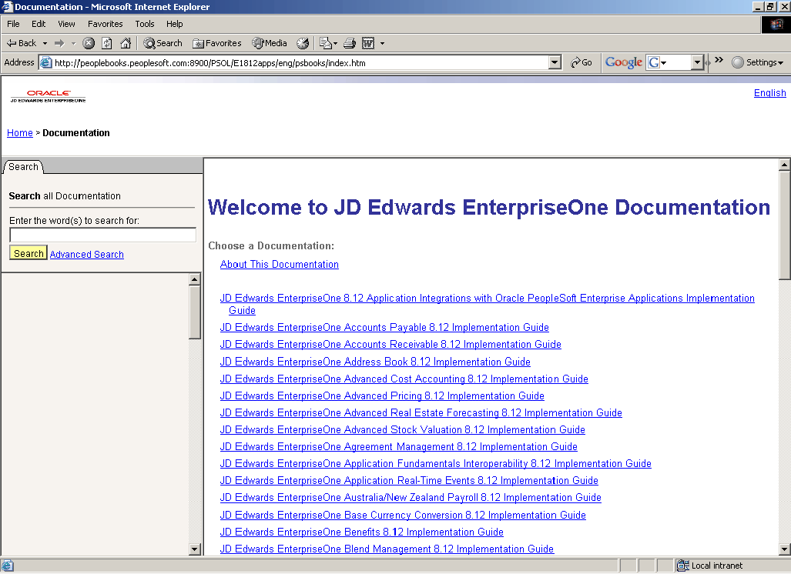Viewport: 791px width, 574px height.
Task: Click the Forward arrow toolbar button
Action: pos(59,43)
